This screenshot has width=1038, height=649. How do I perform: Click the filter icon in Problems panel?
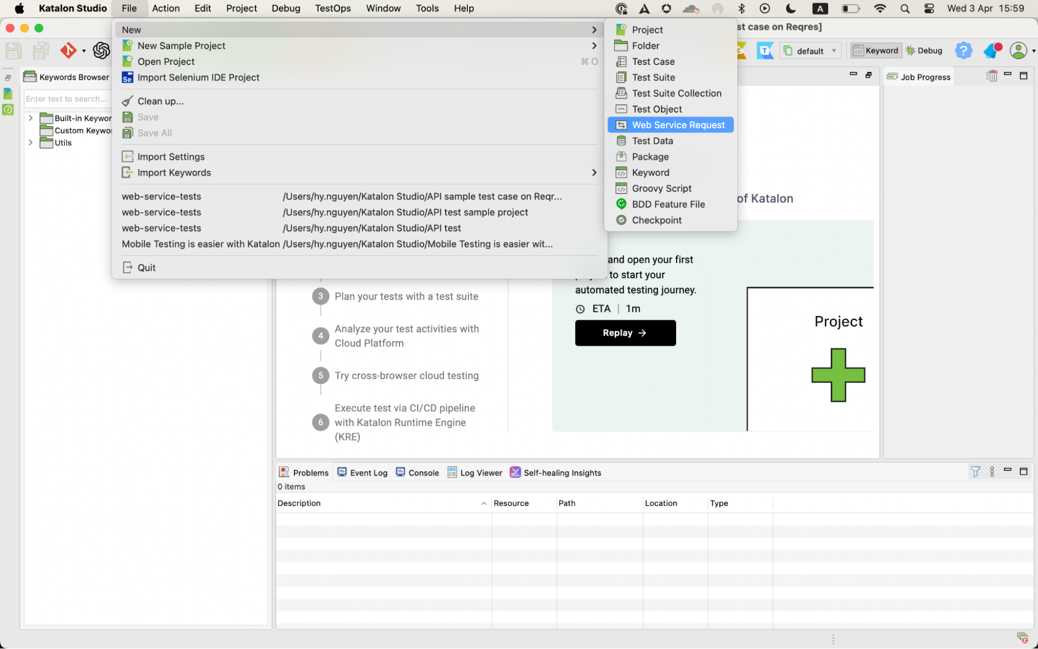[975, 471]
